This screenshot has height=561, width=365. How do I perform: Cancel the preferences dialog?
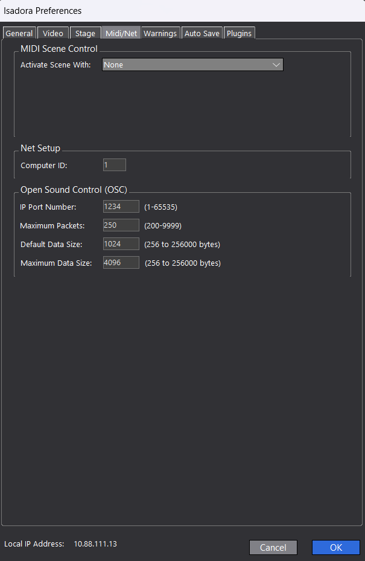pyautogui.click(x=273, y=547)
